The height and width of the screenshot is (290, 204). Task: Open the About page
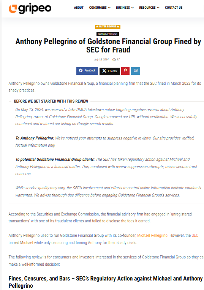tap(79, 8)
